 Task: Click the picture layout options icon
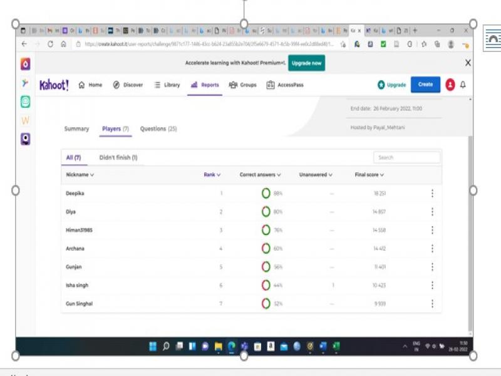click(x=493, y=39)
